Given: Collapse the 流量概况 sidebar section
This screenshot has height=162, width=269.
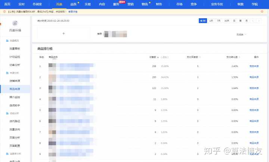Looking at the screenshot, I should coord(14,40).
